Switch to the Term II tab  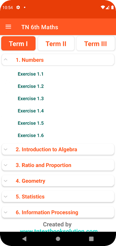56,44
